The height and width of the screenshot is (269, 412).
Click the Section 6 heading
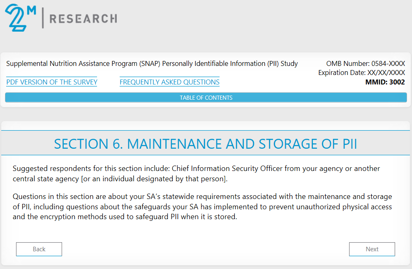(206, 144)
